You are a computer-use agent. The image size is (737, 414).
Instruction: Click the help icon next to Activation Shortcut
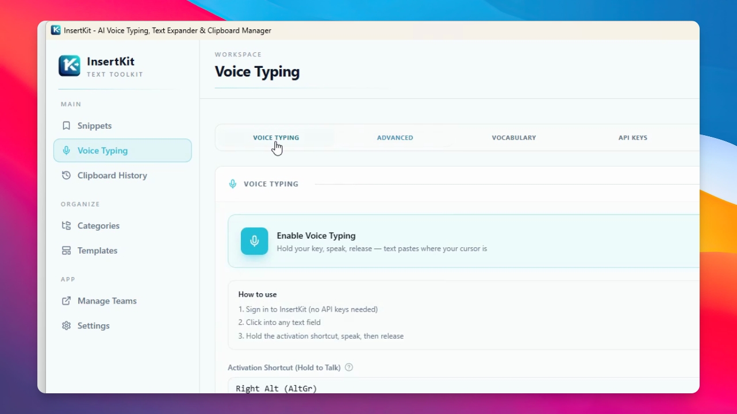[348, 367]
